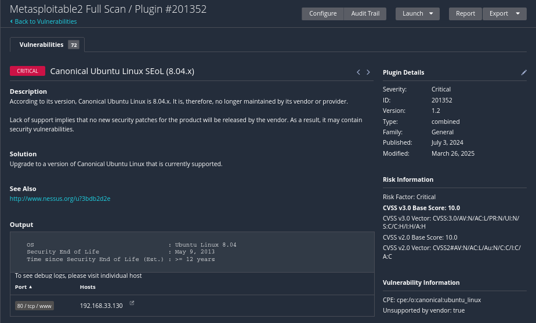This screenshot has width=536, height=323.
Task: Click the CRITICAL severity badge
Action: point(27,71)
